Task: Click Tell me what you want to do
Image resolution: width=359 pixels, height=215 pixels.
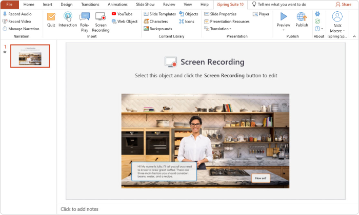Action: 282,4
